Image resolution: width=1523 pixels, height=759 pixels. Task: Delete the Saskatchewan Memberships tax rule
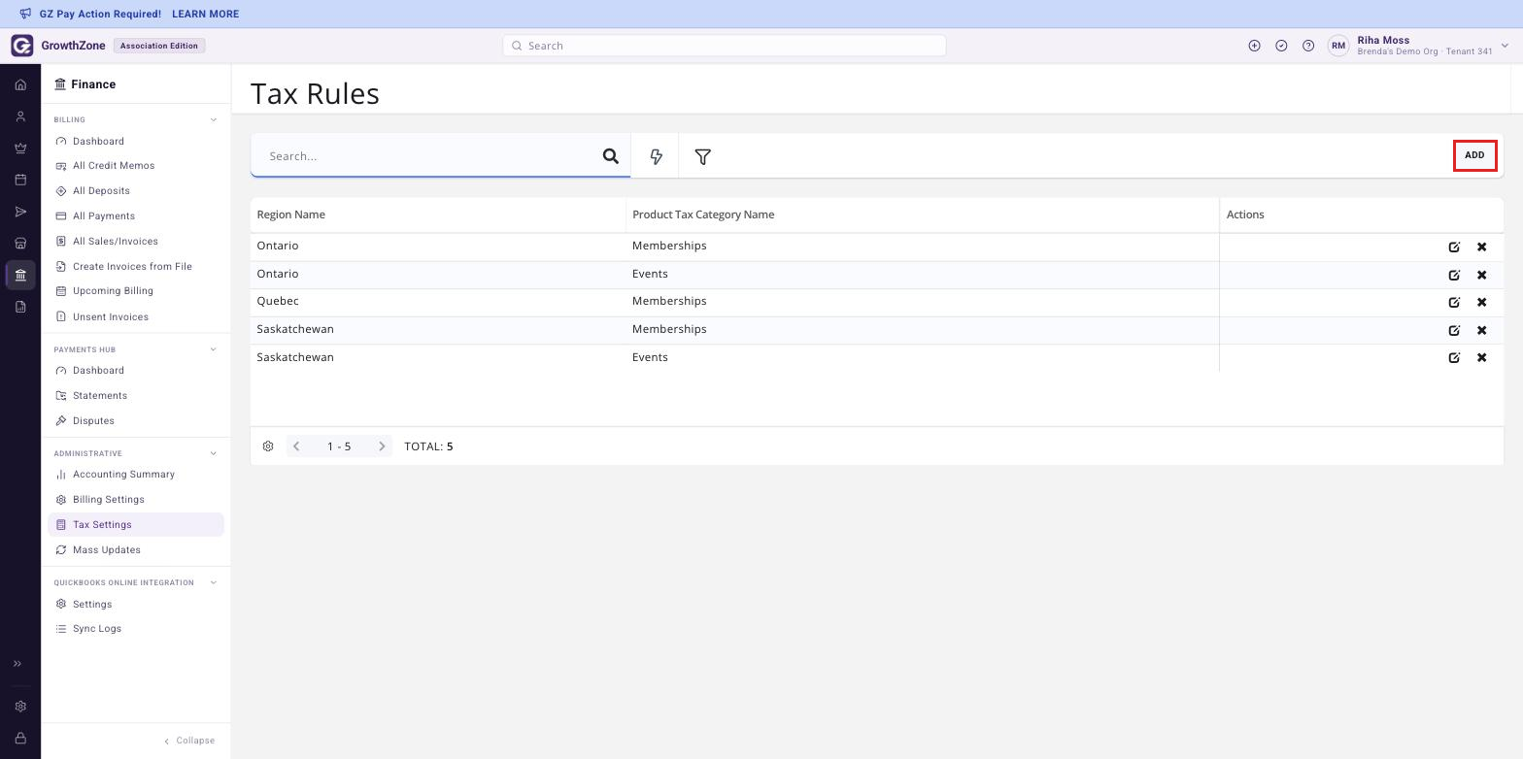click(x=1481, y=330)
